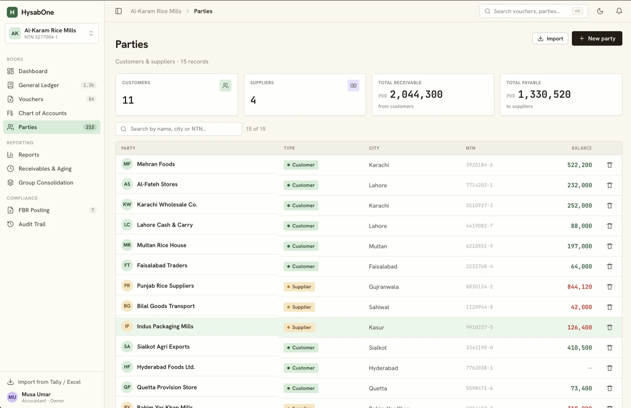Open Chart of Accounts

pos(52,113)
